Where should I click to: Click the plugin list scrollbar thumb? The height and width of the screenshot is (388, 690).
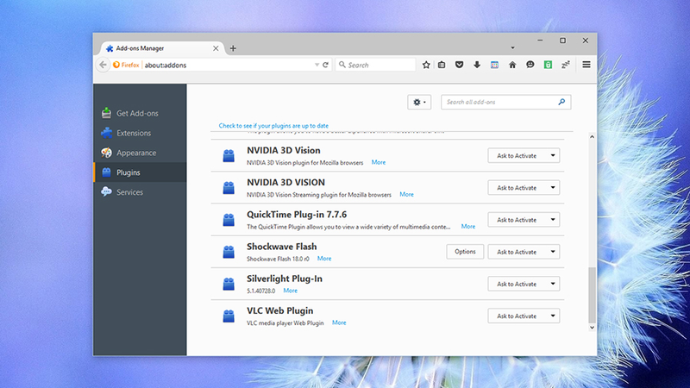tap(592, 295)
